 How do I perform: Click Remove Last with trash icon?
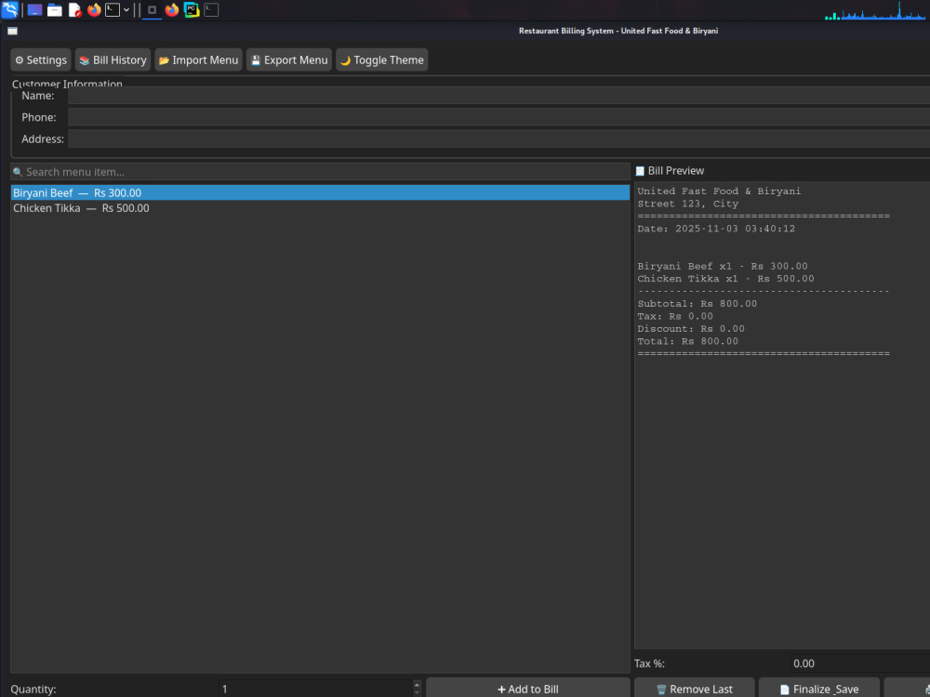(x=695, y=689)
